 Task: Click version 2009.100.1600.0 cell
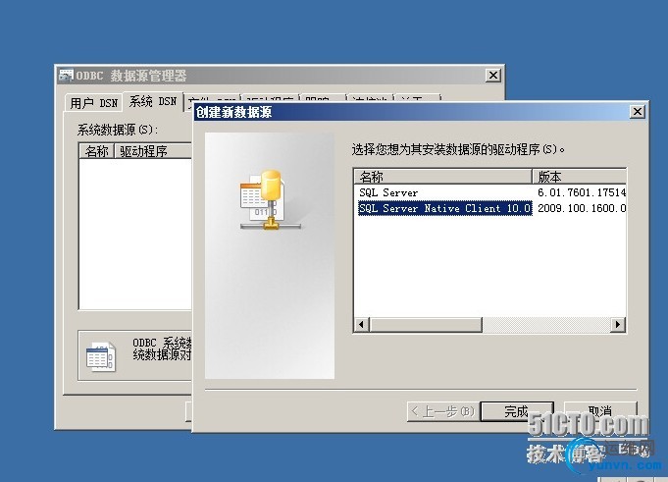point(581,208)
